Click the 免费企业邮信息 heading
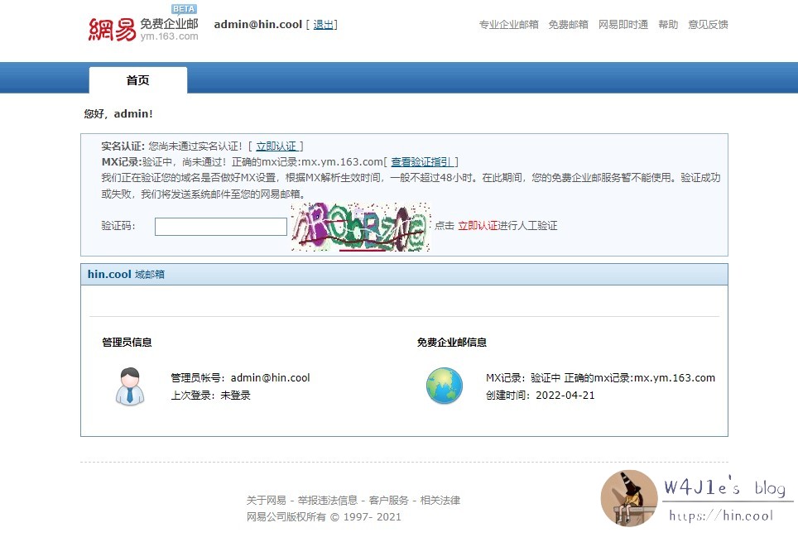Viewport: 798px width, 542px height. tap(452, 342)
